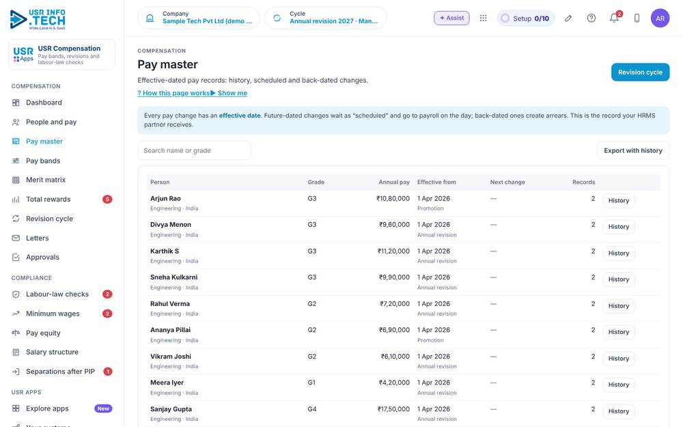Open the Setup 0/10 progress indicator
Image resolution: width=683 pixels, height=427 pixels.
tap(526, 18)
